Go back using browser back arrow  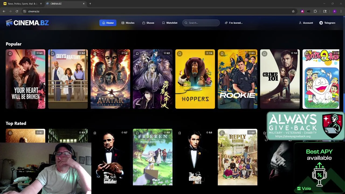point(4,11)
